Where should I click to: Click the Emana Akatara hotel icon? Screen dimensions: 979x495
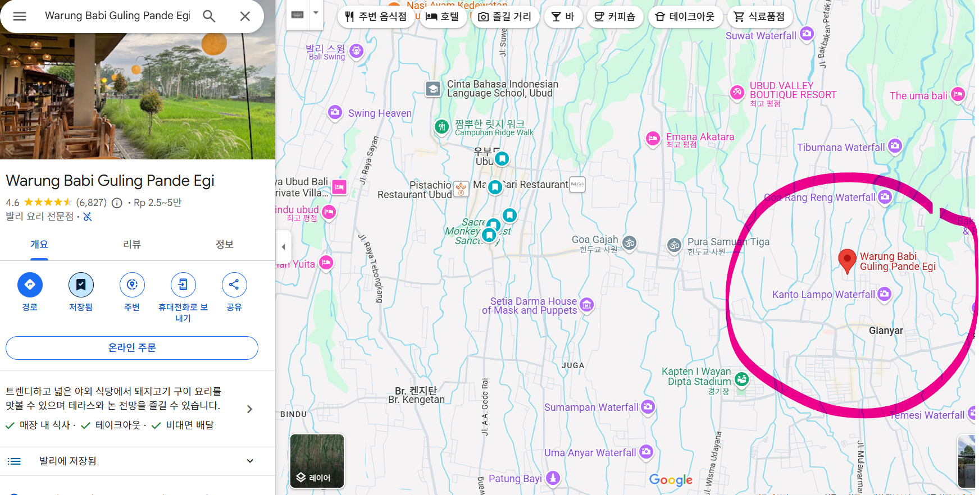653,139
